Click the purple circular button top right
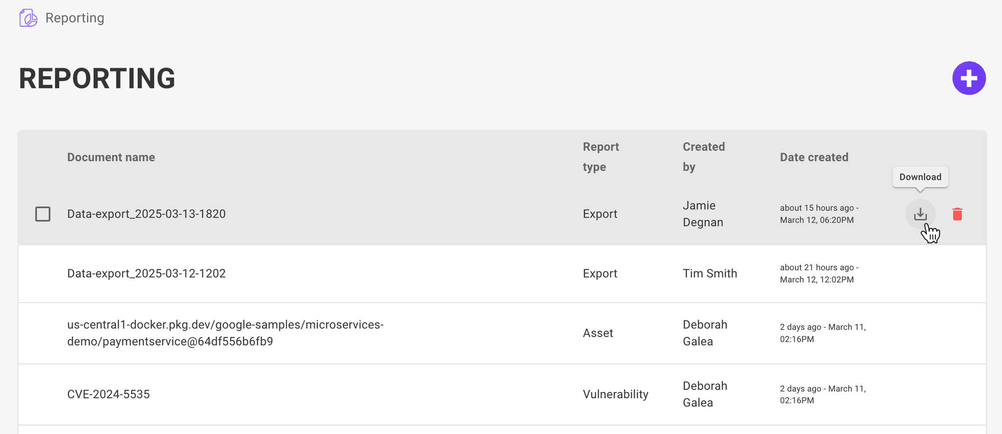The height and width of the screenshot is (434, 1002). pyautogui.click(x=969, y=78)
